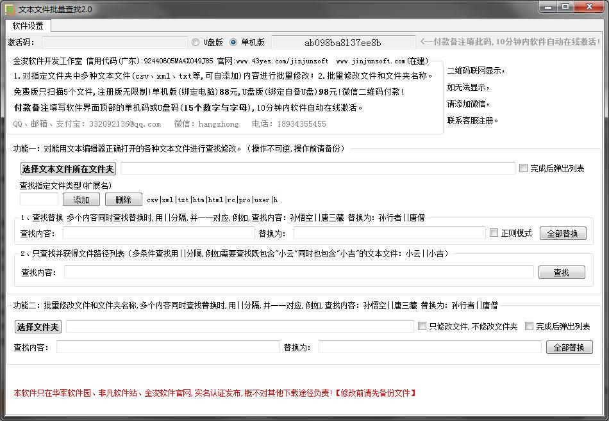Image resolution: width=609 pixels, height=421 pixels.
Task: Click 全部替换 in the 查找替换 section
Action: [x=562, y=233]
